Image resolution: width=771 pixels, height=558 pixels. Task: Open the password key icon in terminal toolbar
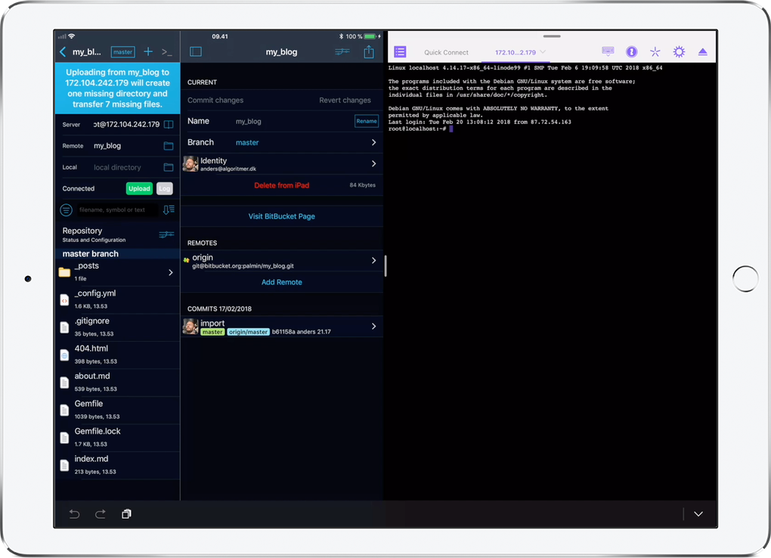[x=632, y=52]
